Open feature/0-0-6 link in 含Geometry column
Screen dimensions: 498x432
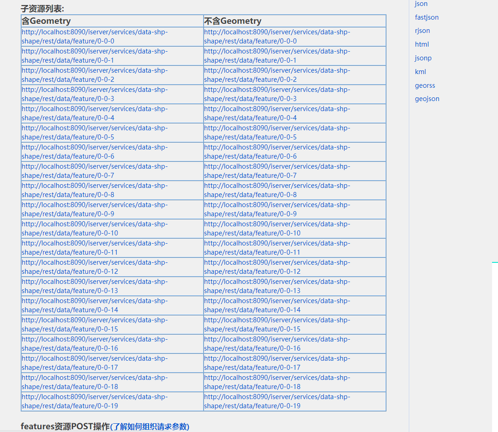(95, 152)
